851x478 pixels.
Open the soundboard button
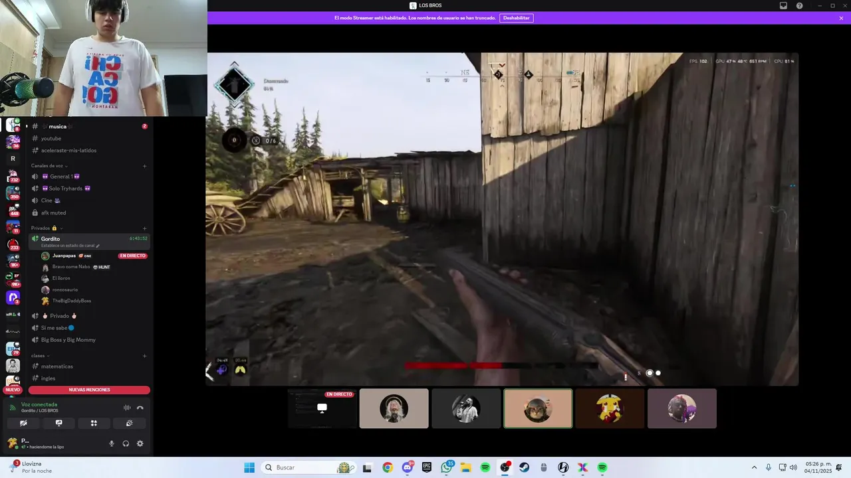[129, 423]
